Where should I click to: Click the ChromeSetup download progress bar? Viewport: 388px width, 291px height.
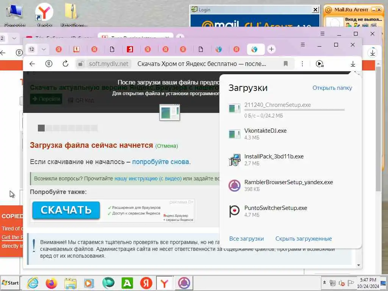coord(294,110)
